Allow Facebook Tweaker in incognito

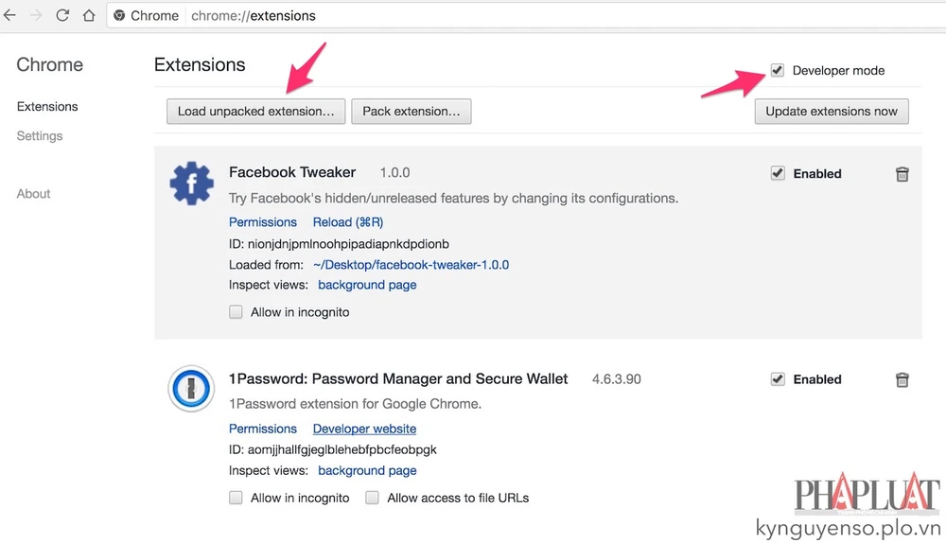(x=236, y=312)
